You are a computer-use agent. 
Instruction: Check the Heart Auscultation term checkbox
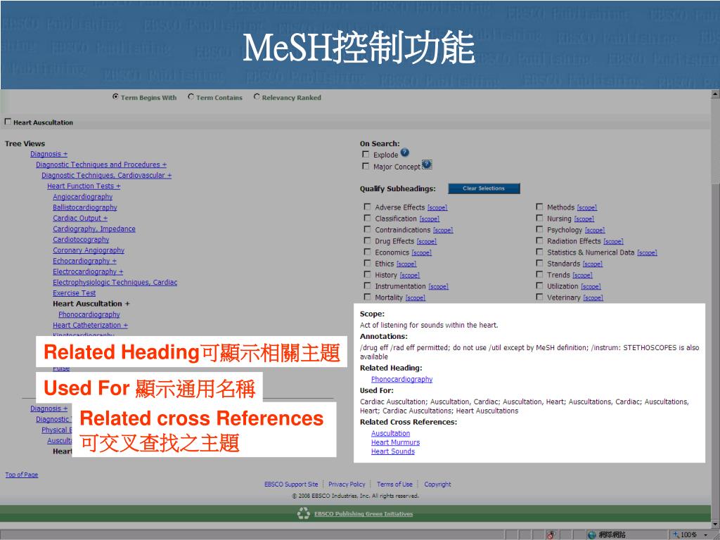(x=8, y=122)
